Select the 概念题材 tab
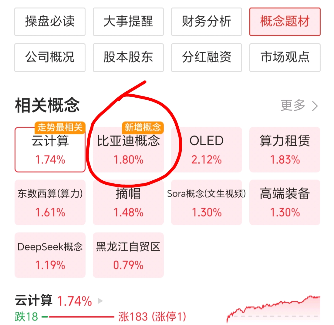 (285, 22)
